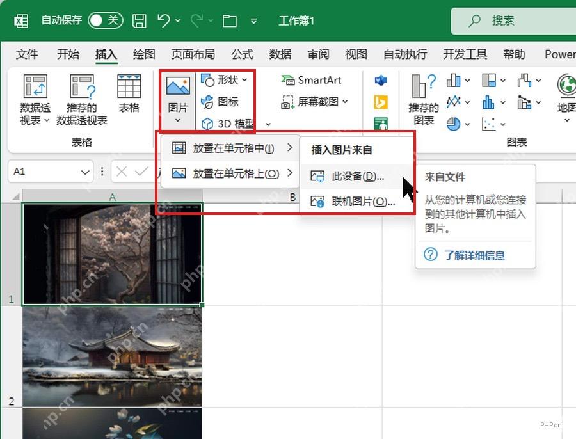Click the 了解详细信息 link in tooltip
This screenshot has height=439, width=576.
click(474, 255)
